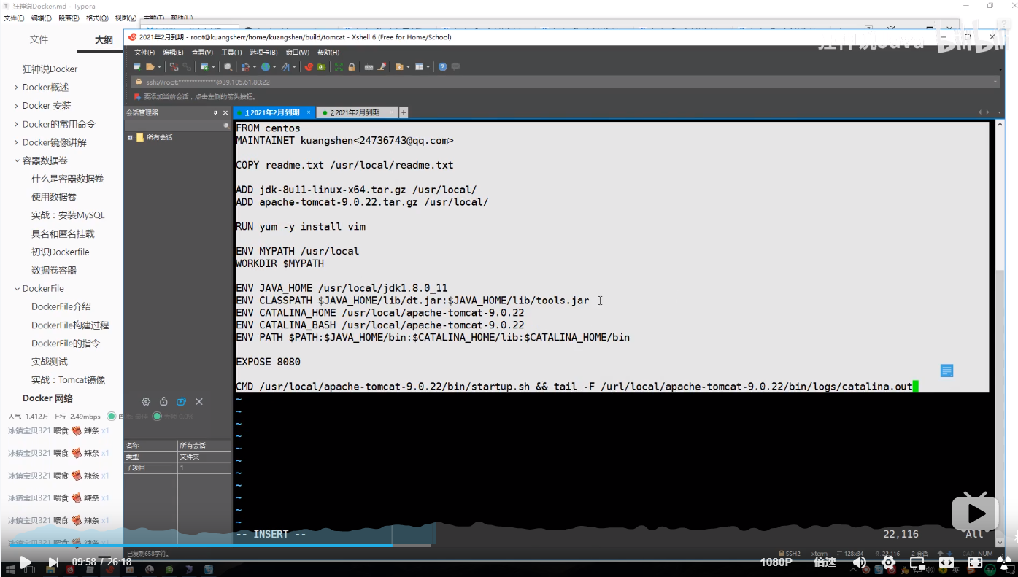Open Xshell 文件(F) menu
This screenshot has height=577, width=1018.
144,53
